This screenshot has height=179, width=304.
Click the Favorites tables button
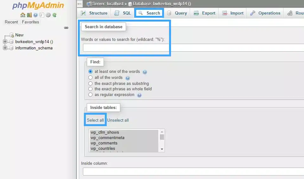[30, 22]
